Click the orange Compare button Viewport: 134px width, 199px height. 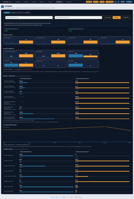coord(116,17)
